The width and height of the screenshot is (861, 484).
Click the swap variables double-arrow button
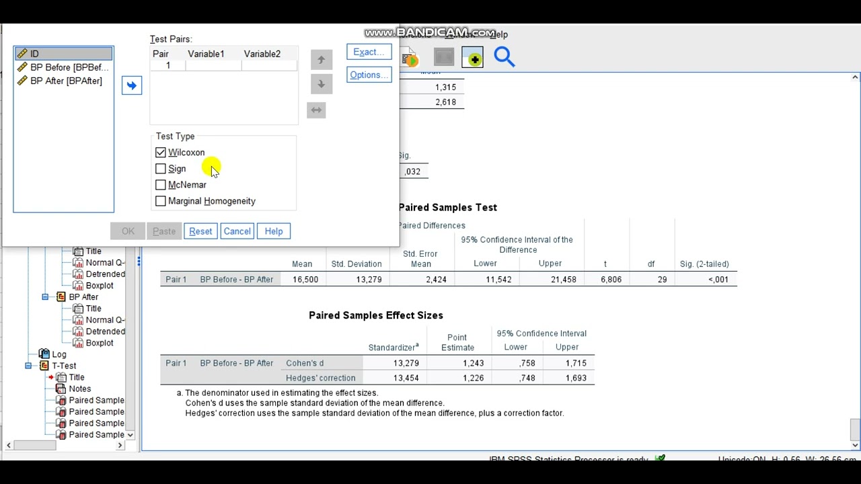[x=316, y=110]
